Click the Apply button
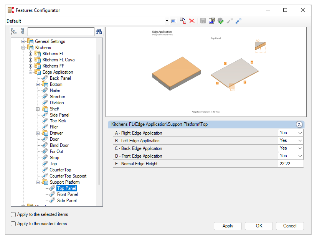The image size is (317, 237). tap(228, 226)
